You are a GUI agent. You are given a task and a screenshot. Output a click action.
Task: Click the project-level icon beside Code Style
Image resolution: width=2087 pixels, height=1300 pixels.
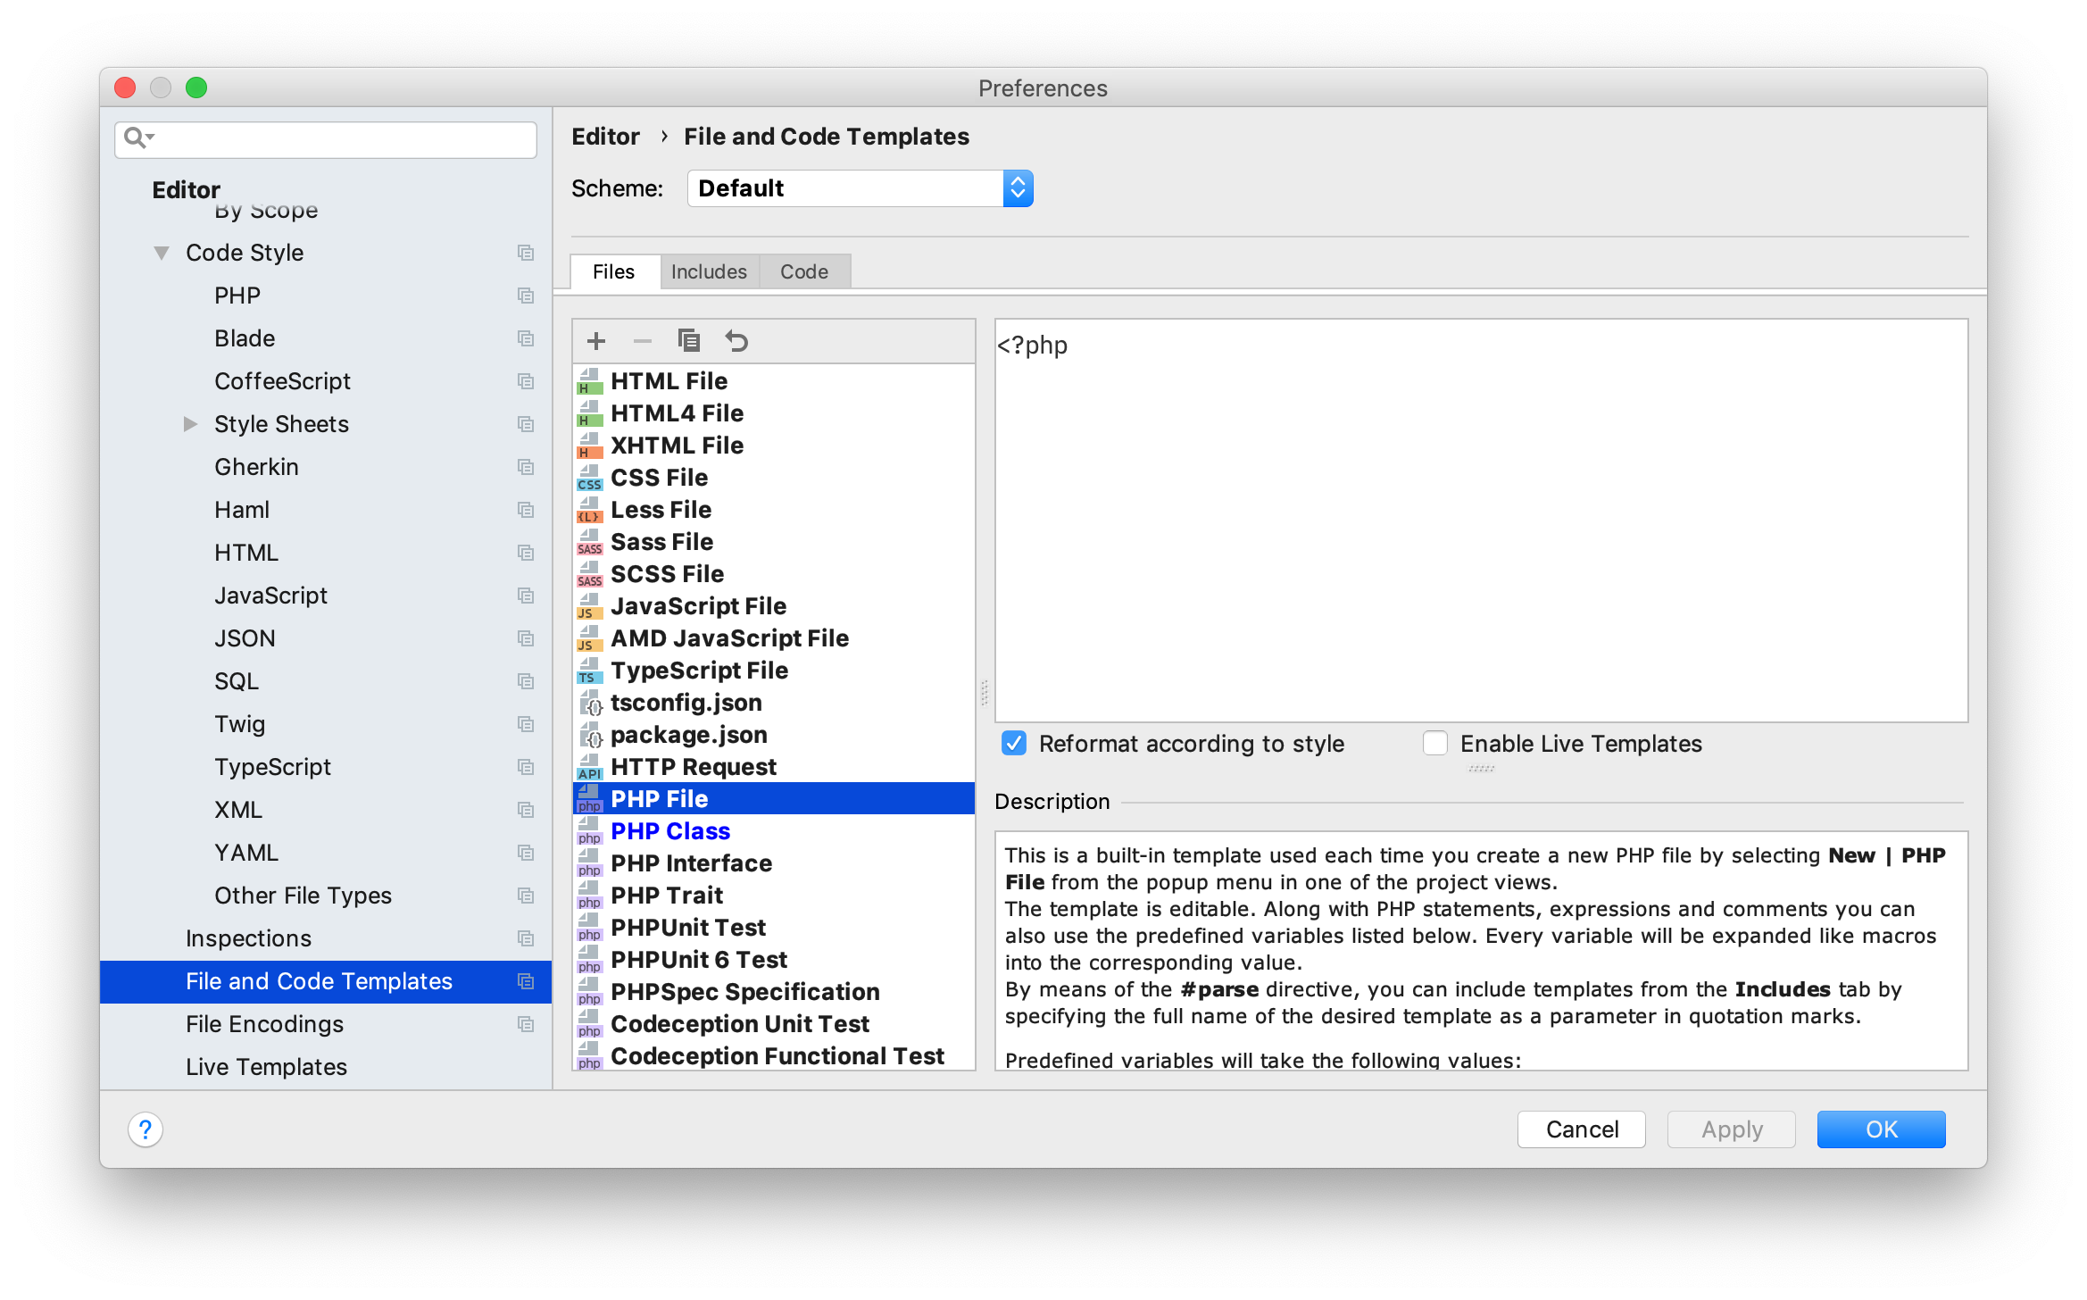click(526, 253)
